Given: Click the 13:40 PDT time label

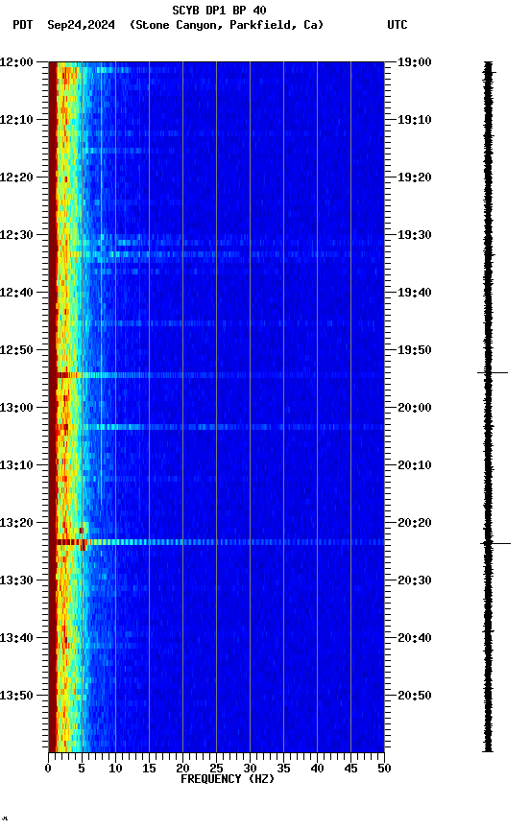Looking at the screenshot, I should [x=16, y=639].
